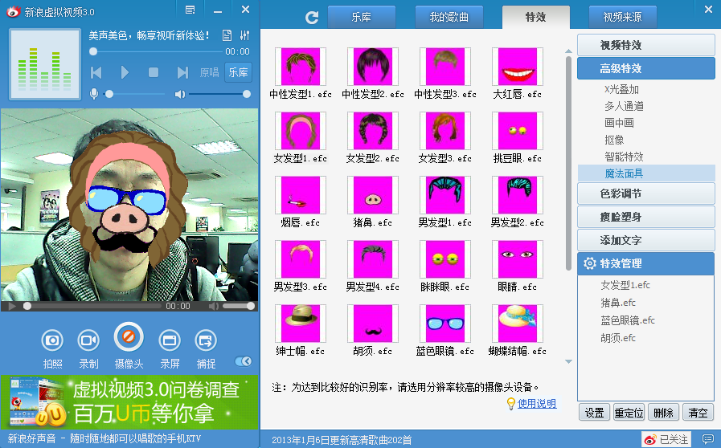The width and height of the screenshot is (721, 448).
Task: Switch to the 我的歌曲 tab
Action: tap(449, 18)
